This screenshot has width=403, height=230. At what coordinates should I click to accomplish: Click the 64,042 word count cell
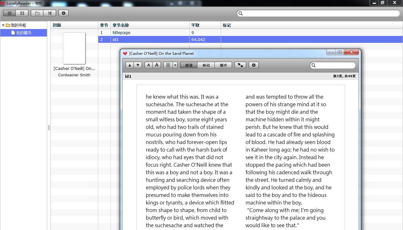tap(205, 39)
